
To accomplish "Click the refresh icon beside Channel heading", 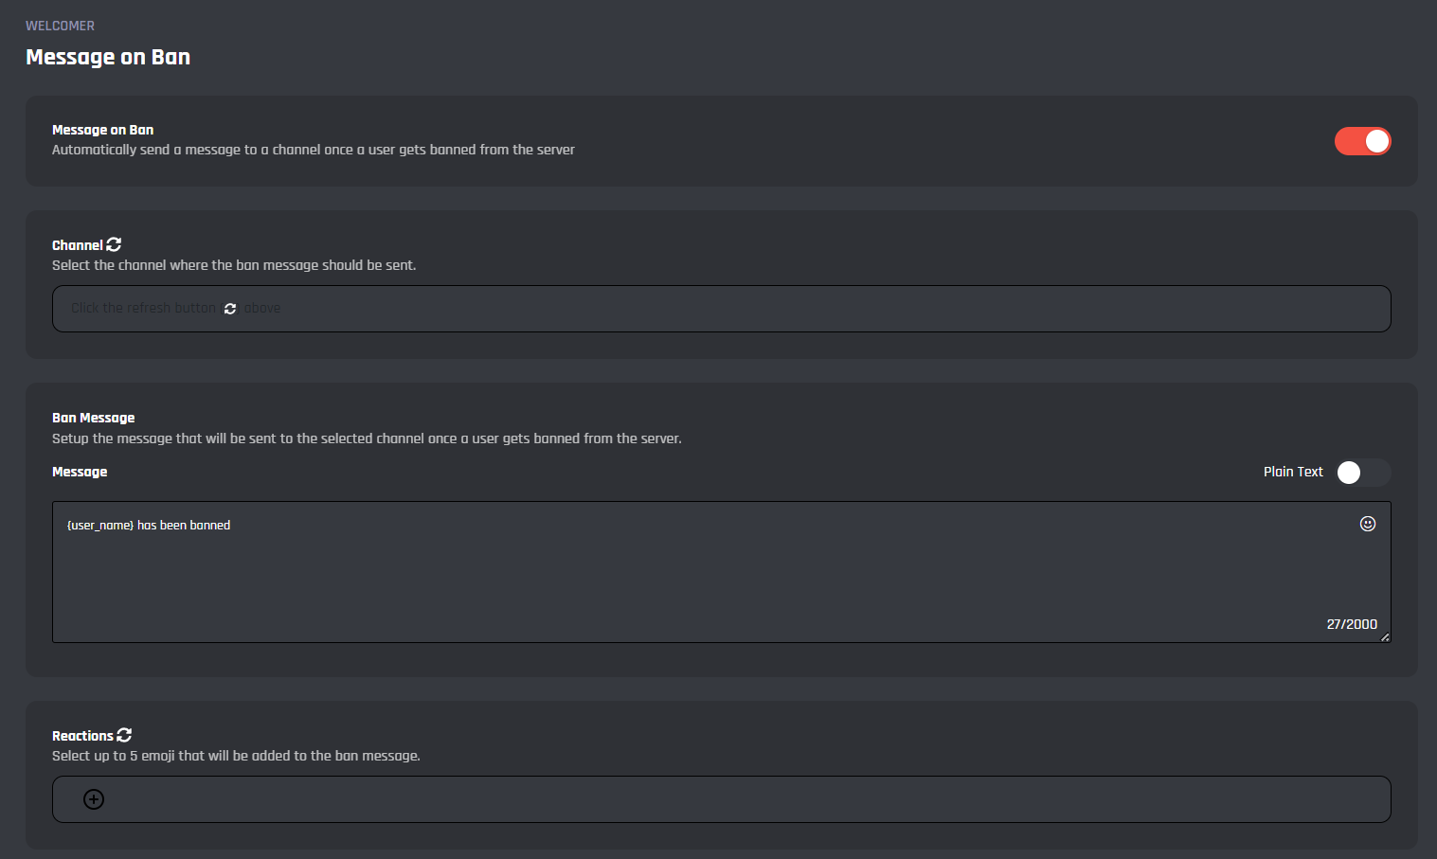I will pyautogui.click(x=114, y=244).
